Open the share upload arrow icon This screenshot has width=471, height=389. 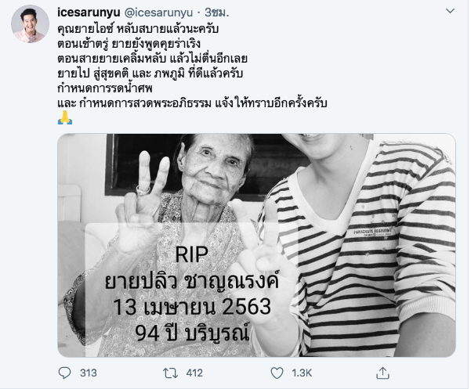click(x=382, y=373)
